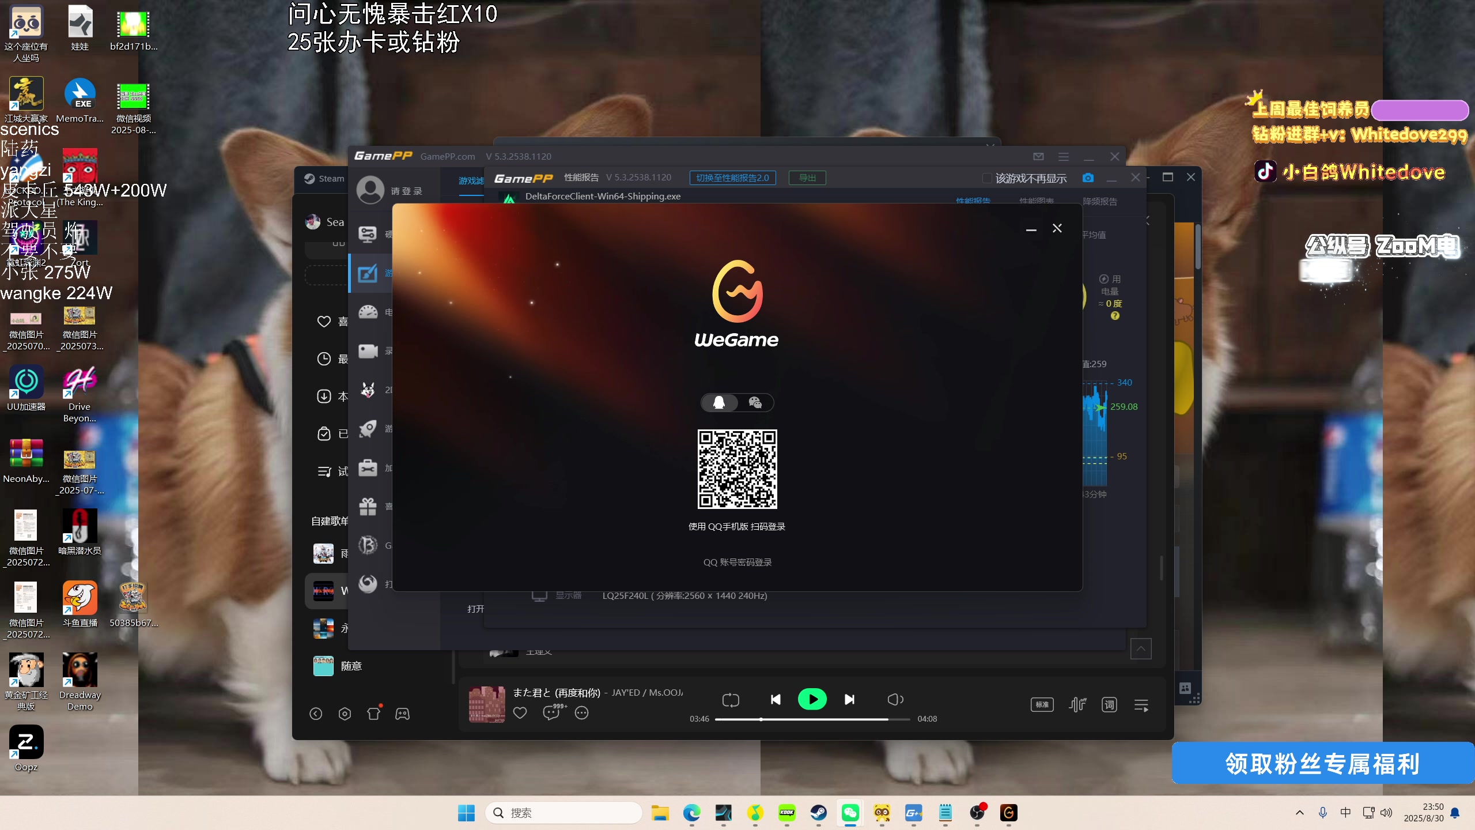Open local downloads item in music sidebar
1475x830 pixels.
[x=332, y=397]
